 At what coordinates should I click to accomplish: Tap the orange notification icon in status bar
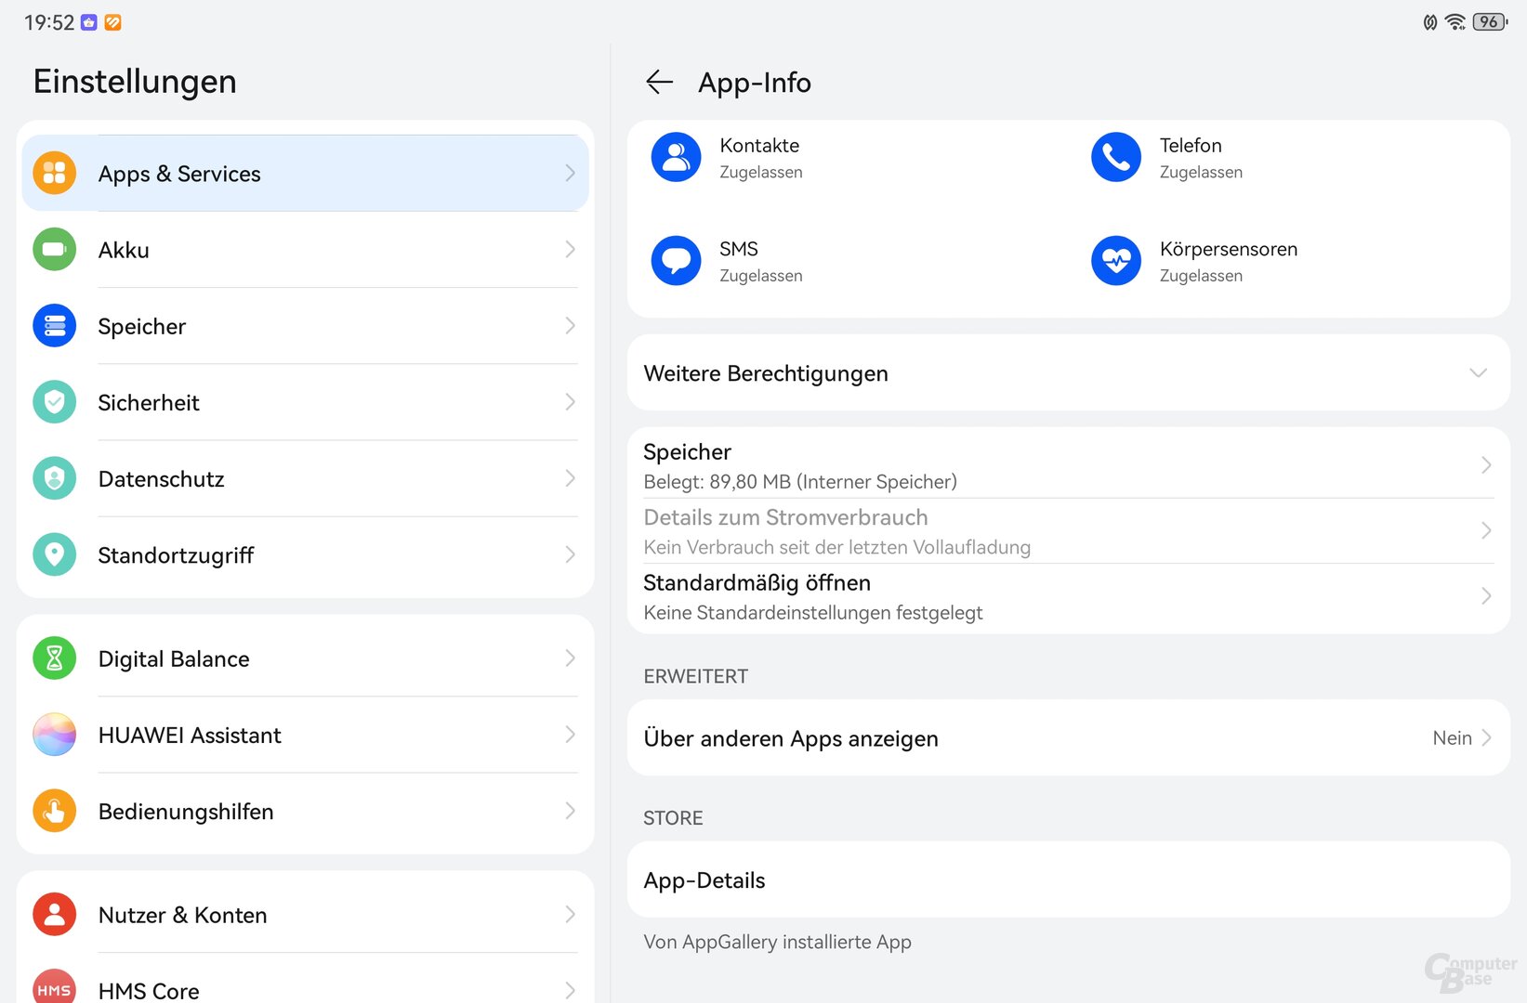pyautogui.click(x=112, y=22)
